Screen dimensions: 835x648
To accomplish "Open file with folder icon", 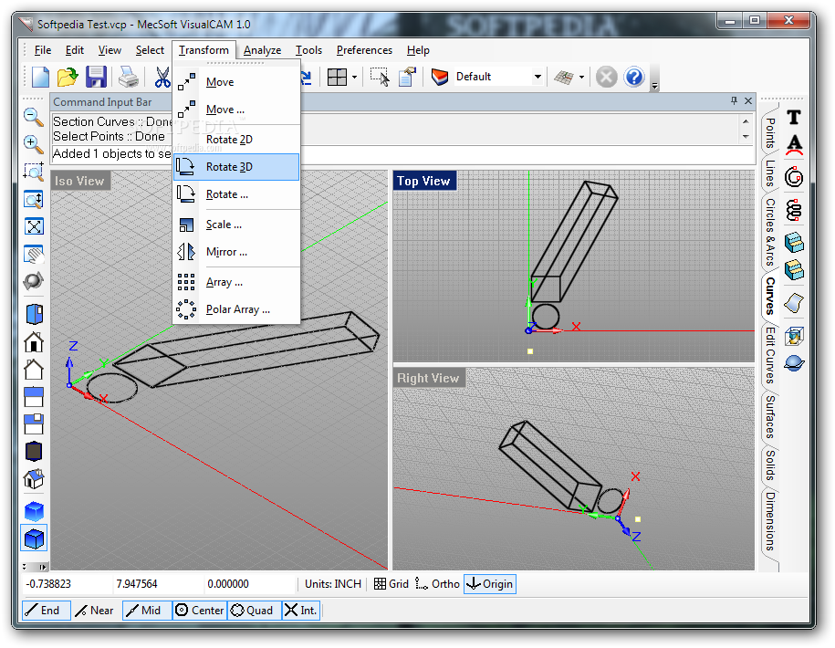I will 68,78.
